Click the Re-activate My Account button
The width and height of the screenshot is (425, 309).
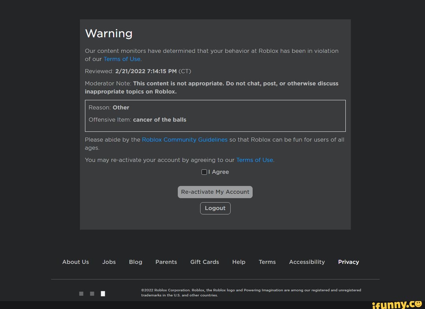point(215,192)
